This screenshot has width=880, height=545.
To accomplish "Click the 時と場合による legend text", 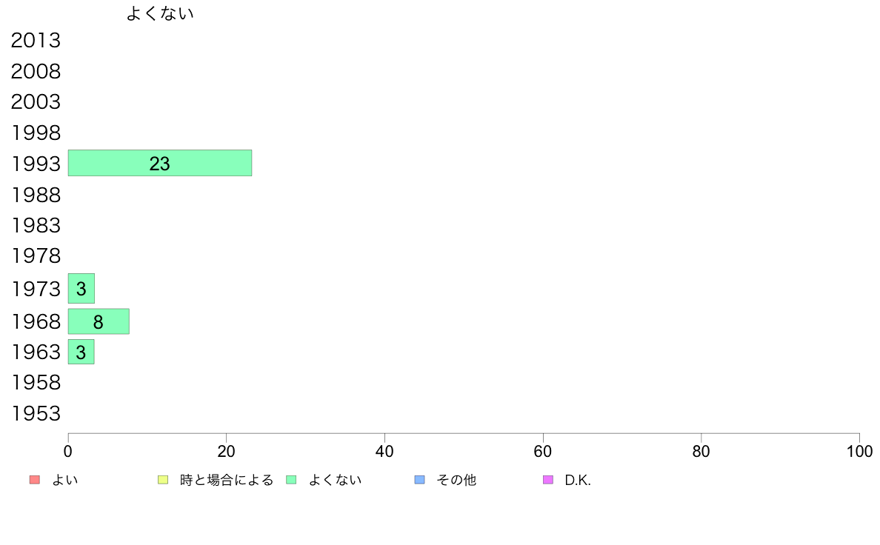I will click(227, 480).
